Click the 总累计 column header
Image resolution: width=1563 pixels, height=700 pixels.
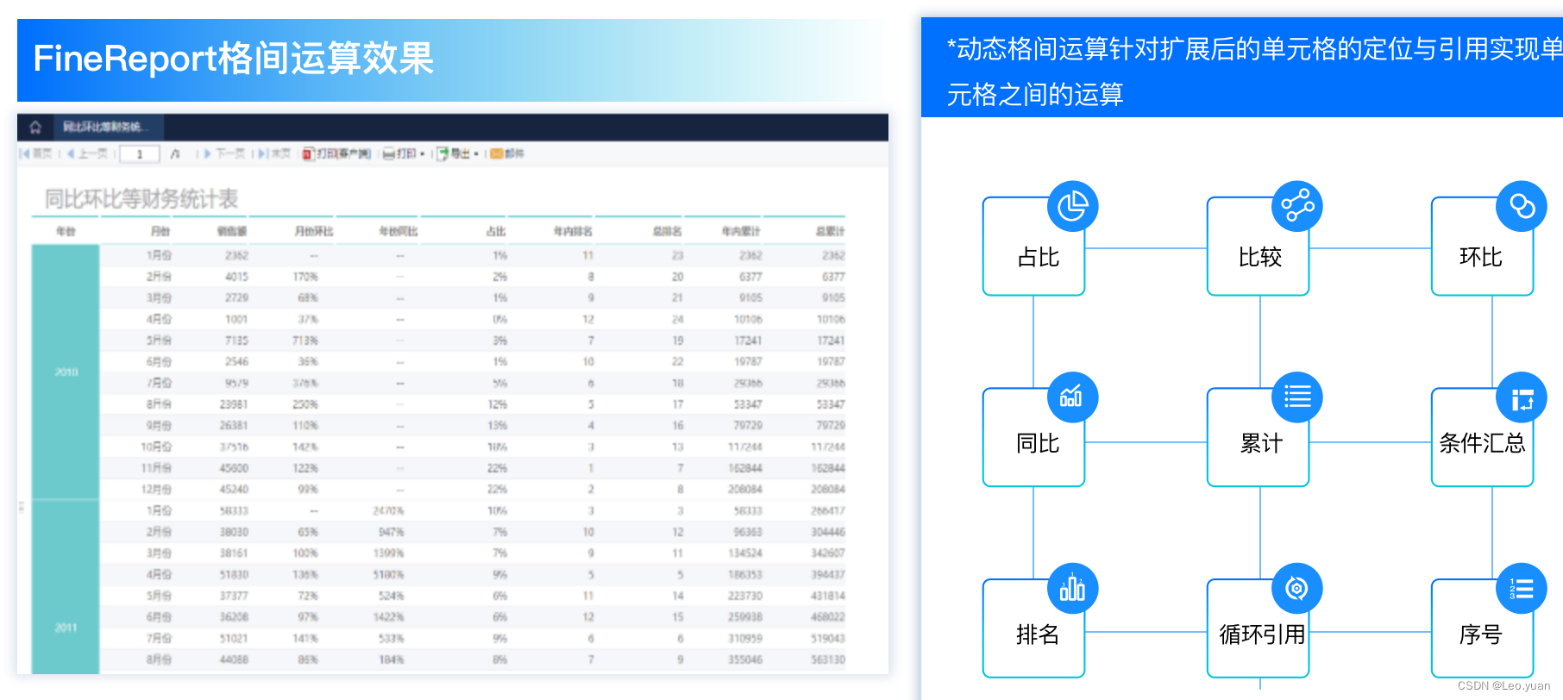click(830, 231)
